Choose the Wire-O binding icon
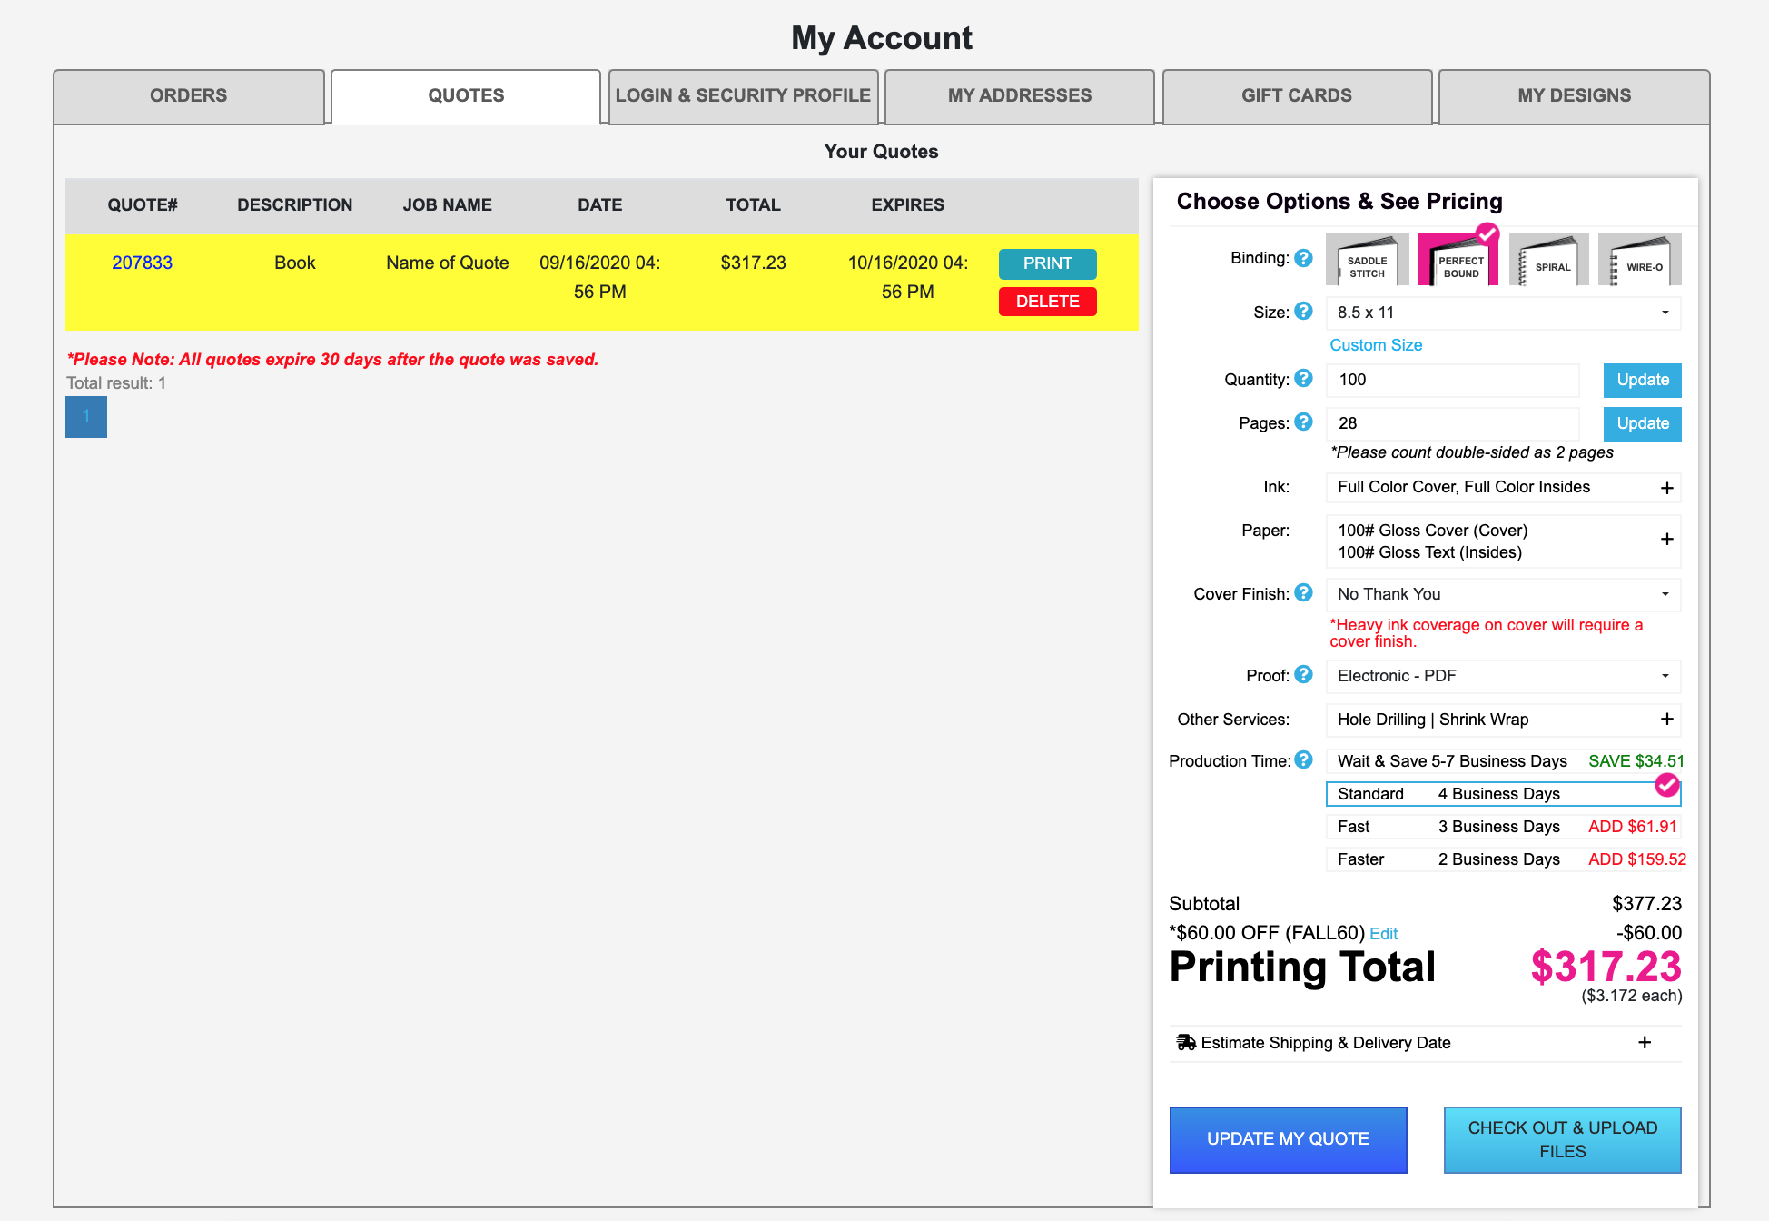 (x=1639, y=261)
